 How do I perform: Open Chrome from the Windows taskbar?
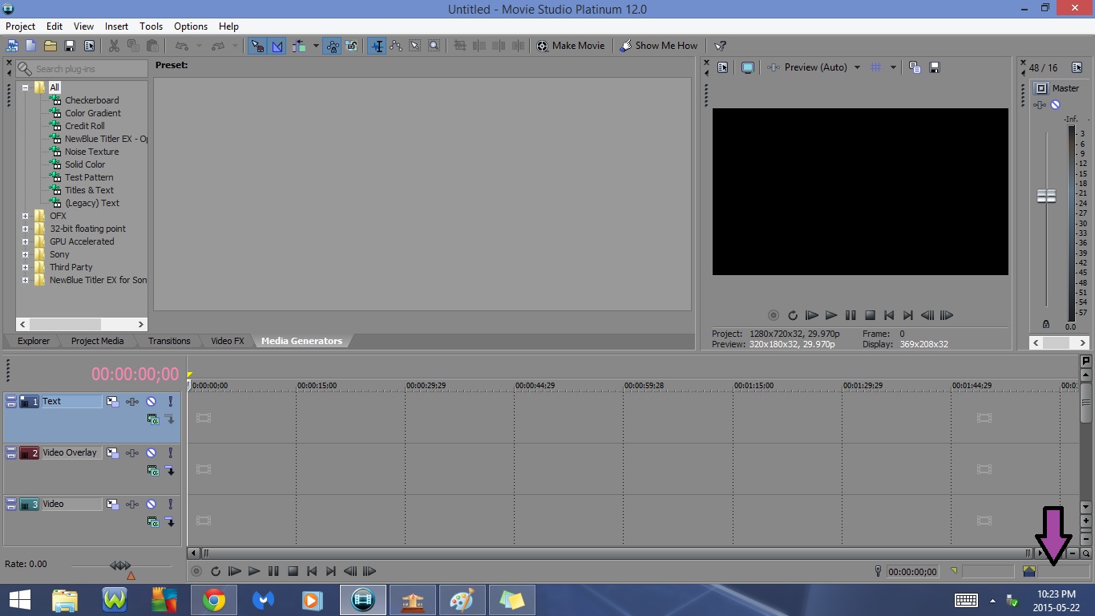213,600
